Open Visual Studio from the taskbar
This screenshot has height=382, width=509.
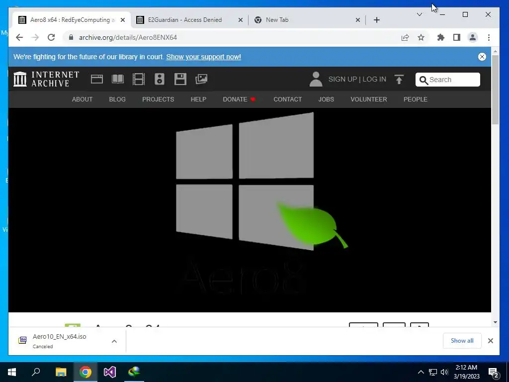[110, 372]
